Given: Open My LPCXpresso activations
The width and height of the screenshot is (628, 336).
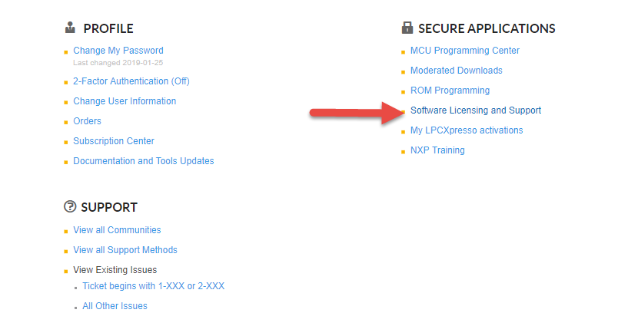Looking at the screenshot, I should click(x=466, y=130).
